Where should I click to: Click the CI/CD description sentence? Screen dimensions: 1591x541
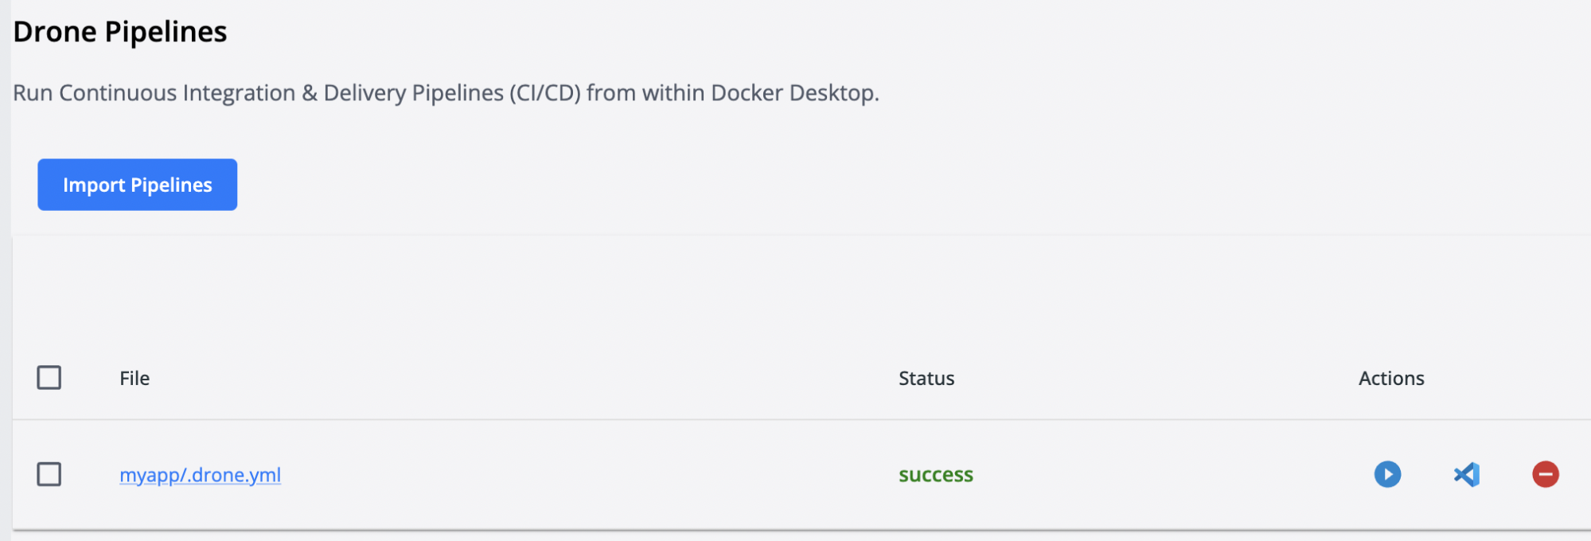click(446, 93)
